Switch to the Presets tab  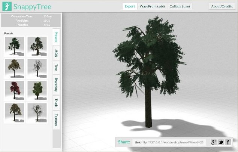(56, 37)
